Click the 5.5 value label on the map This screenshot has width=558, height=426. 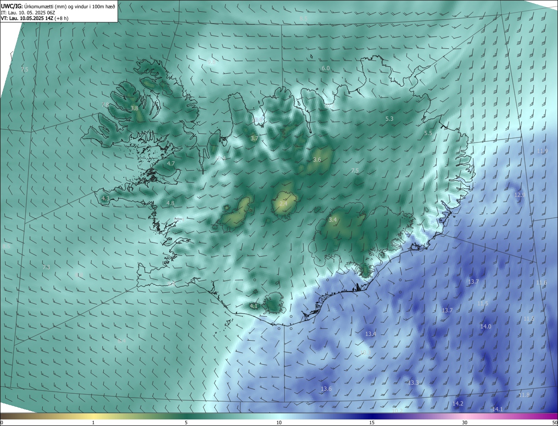tap(428, 133)
